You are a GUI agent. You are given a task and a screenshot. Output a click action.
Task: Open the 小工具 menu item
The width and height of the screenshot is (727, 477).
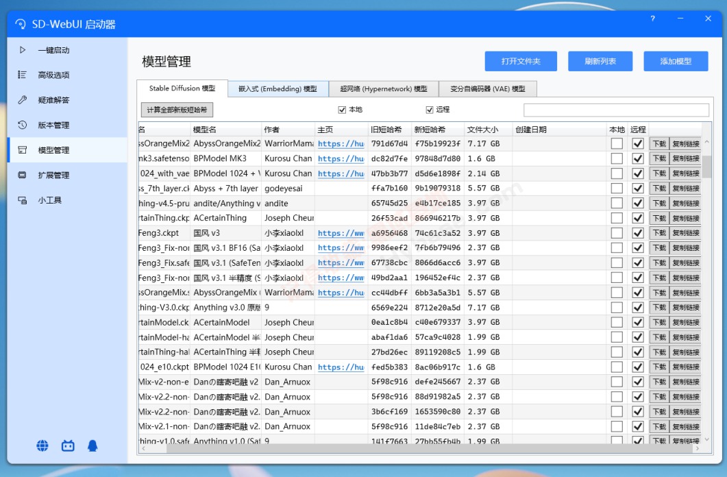pos(67,200)
